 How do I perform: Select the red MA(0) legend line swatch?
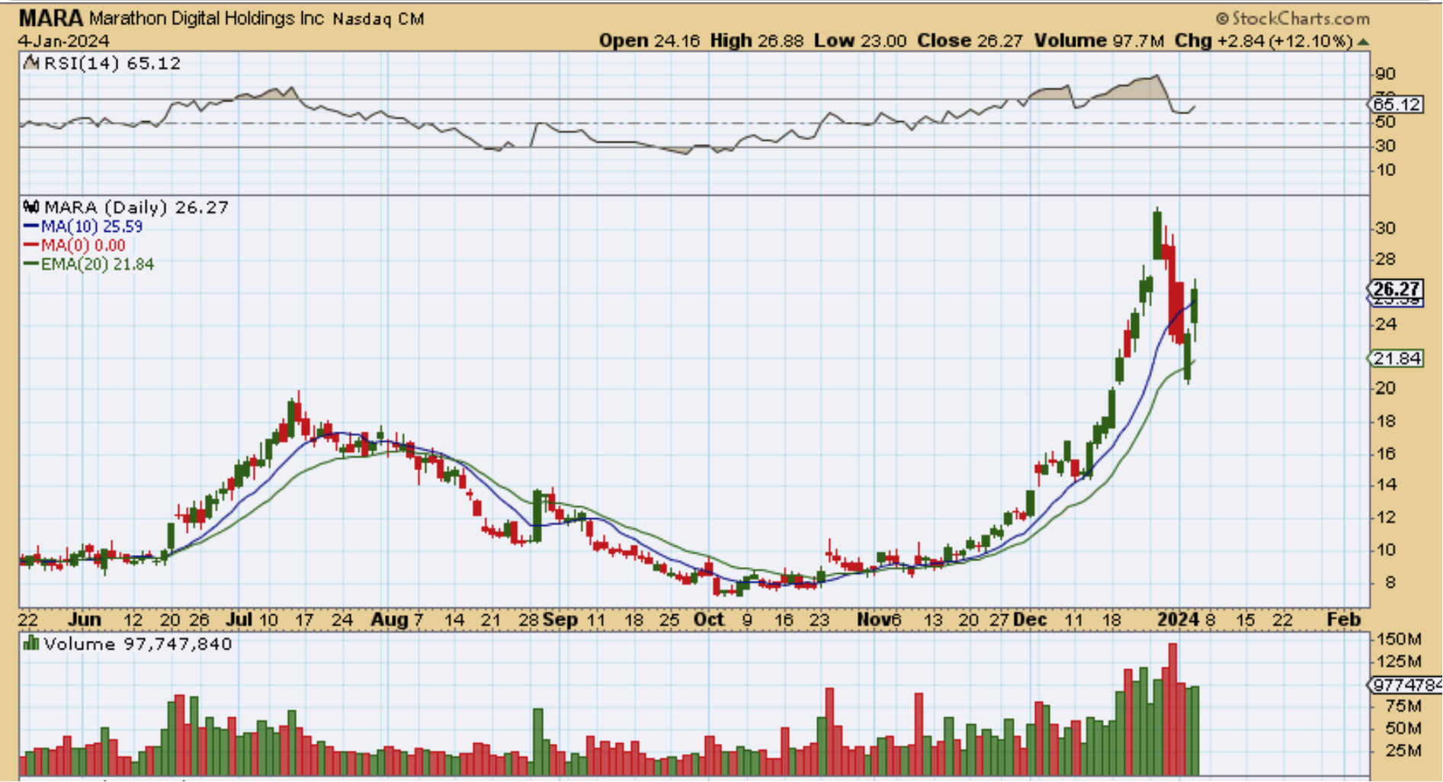[x=31, y=245]
